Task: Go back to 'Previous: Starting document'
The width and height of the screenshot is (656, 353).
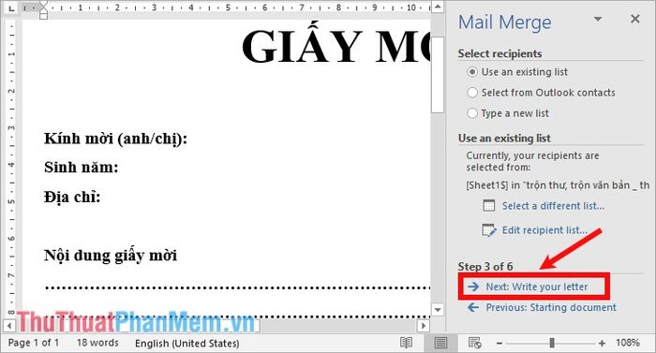Action: [x=551, y=307]
